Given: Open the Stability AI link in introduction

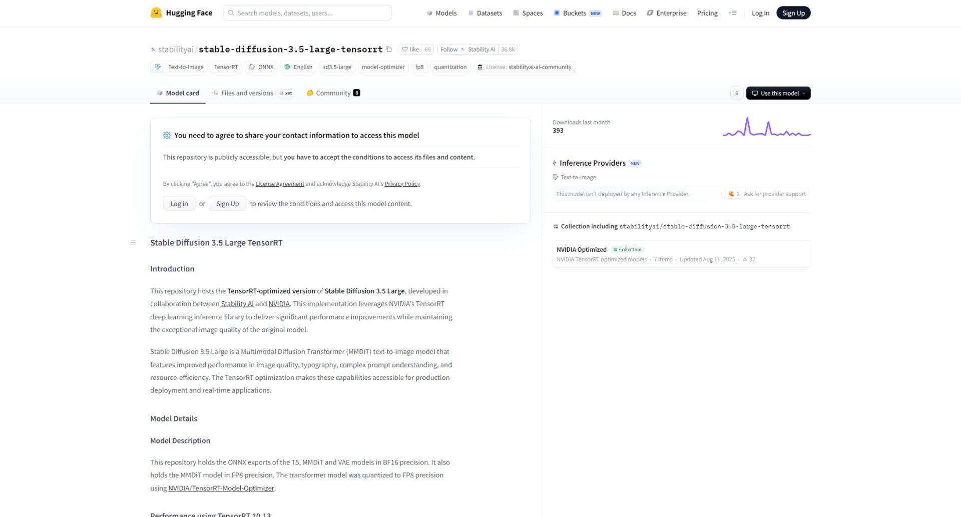Looking at the screenshot, I should 237,304.
